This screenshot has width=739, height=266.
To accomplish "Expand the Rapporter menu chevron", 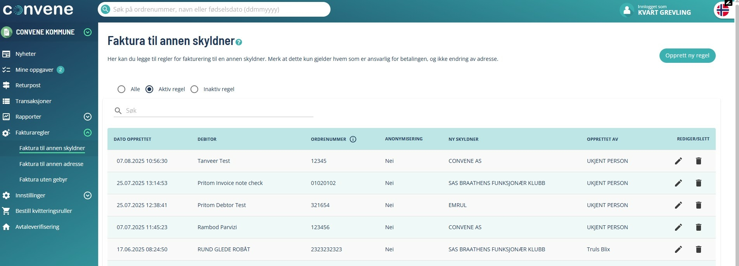I will (x=88, y=117).
